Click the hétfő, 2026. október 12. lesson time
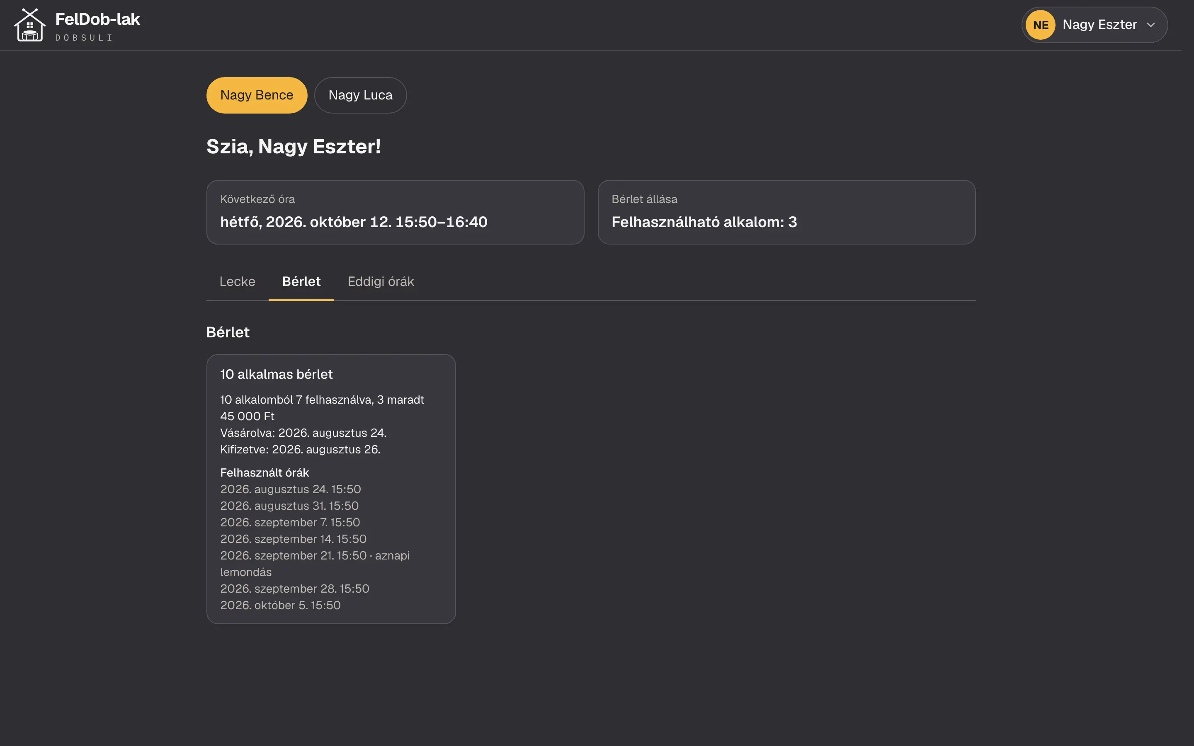This screenshot has height=746, width=1194. pos(354,222)
